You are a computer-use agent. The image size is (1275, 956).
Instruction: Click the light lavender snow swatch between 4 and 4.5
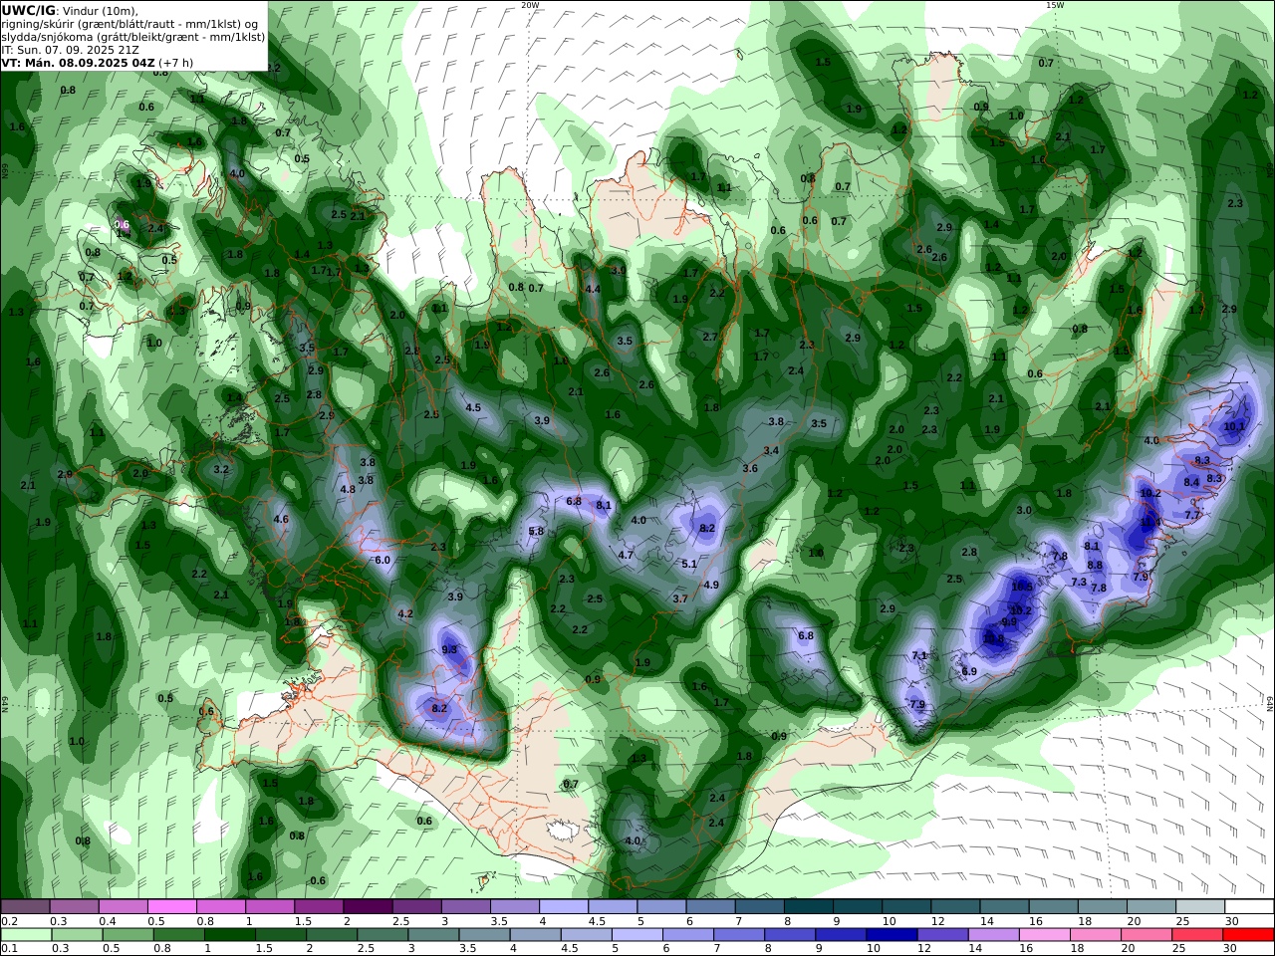564,907
